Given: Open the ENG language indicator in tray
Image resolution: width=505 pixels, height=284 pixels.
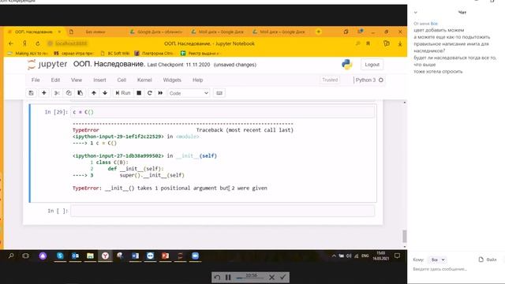Looking at the screenshot, I should 365,256.
